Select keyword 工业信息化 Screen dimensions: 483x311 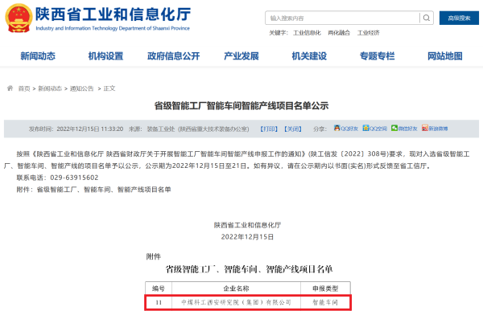[307, 33]
